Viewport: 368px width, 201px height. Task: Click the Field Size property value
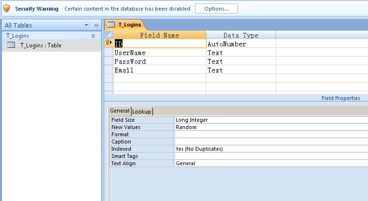[270, 120]
